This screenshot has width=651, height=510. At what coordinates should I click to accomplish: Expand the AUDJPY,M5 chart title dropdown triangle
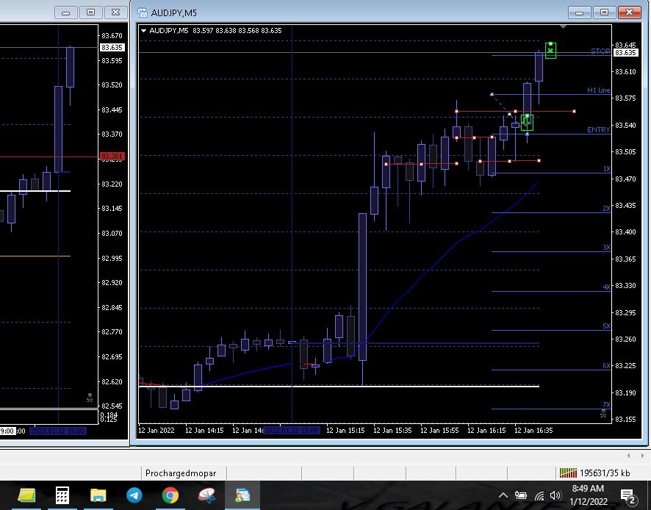click(144, 30)
